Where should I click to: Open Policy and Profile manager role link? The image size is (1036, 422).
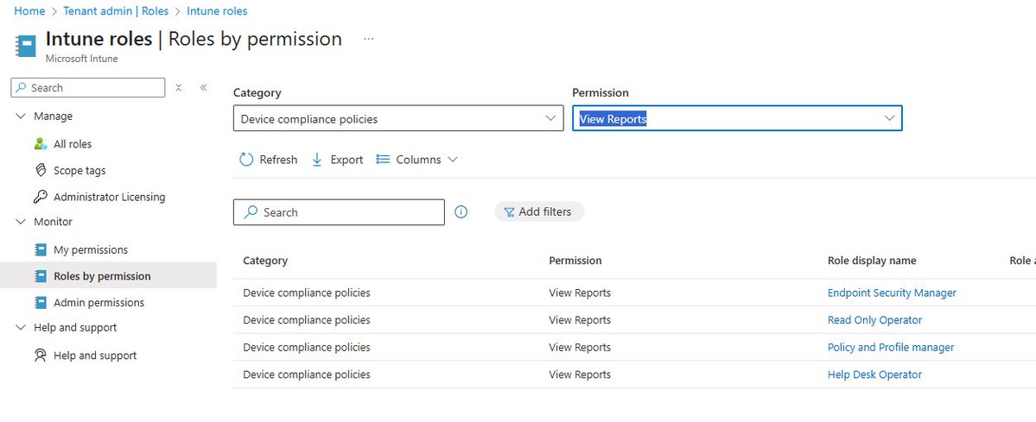click(891, 347)
